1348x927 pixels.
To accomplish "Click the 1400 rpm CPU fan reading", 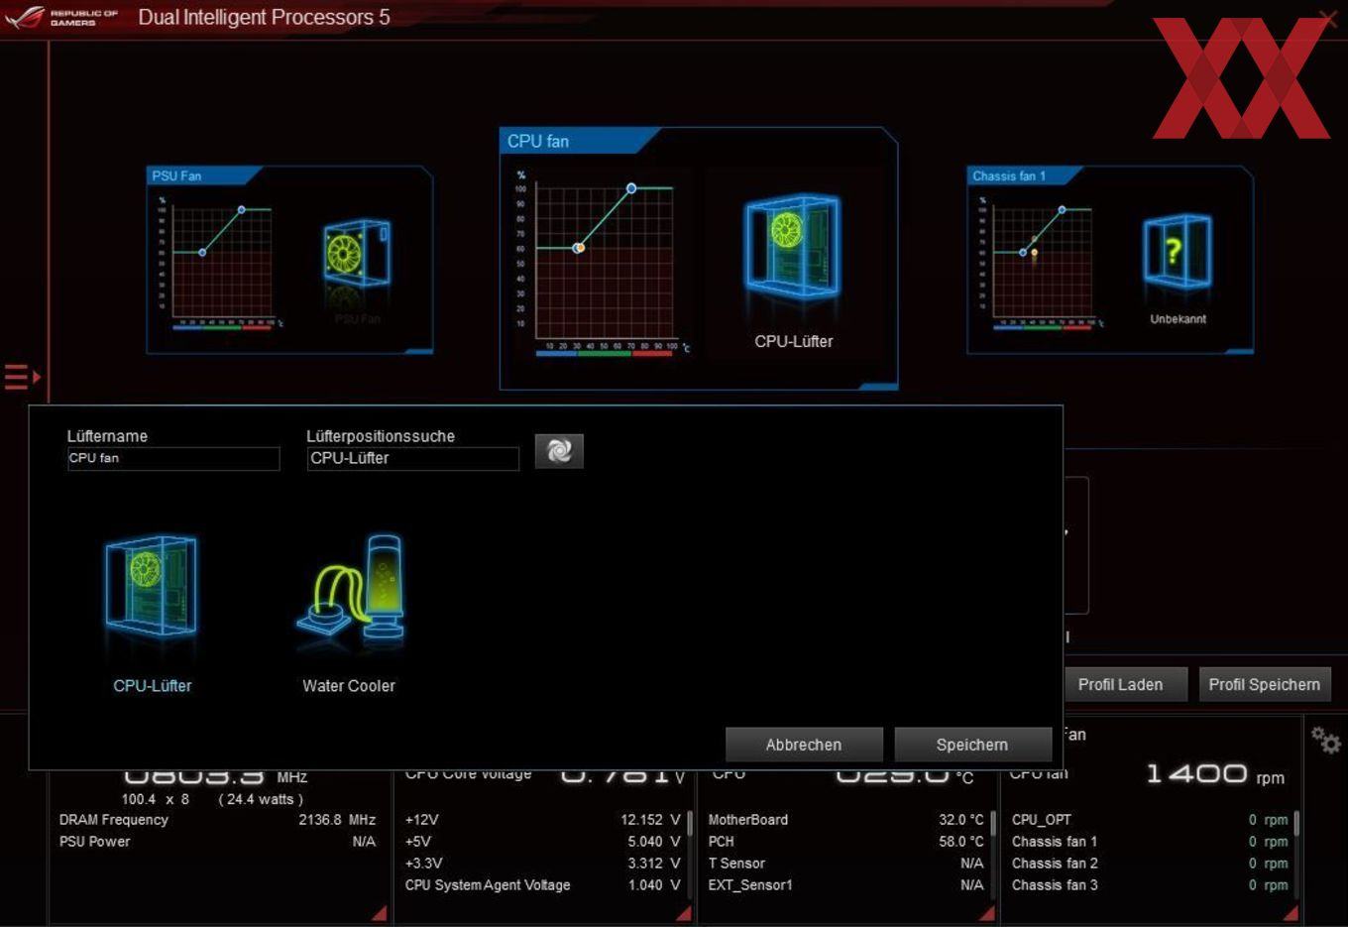I will (x=1215, y=774).
